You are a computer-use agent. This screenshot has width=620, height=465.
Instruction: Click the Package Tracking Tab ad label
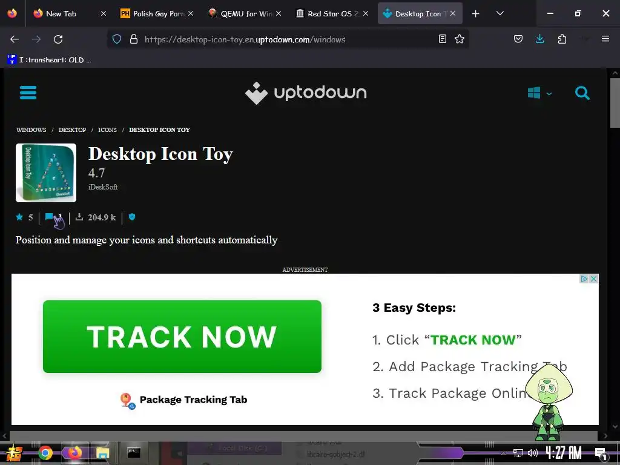(x=193, y=400)
